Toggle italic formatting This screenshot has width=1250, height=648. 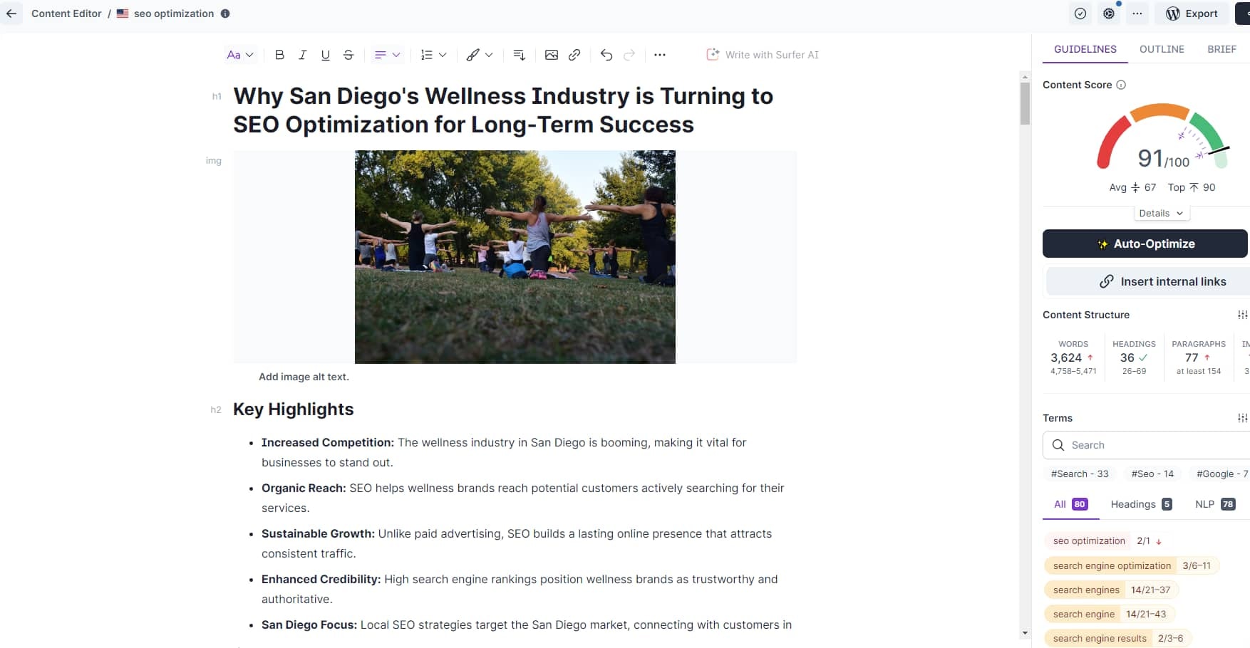(x=302, y=55)
